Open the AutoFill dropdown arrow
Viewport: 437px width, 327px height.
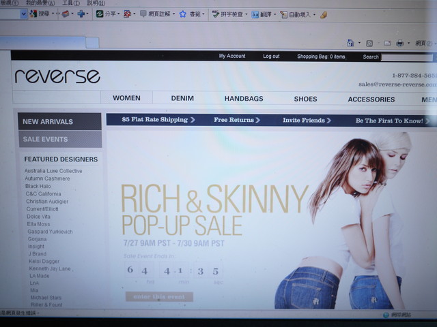click(314, 15)
